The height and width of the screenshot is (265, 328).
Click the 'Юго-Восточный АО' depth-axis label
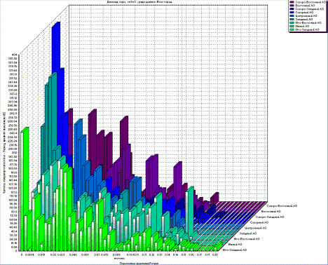[x=247, y=239]
